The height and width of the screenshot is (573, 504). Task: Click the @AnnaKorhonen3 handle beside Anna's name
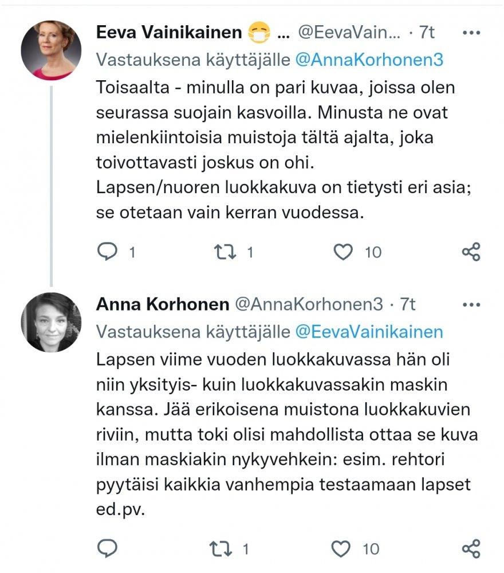309,304
